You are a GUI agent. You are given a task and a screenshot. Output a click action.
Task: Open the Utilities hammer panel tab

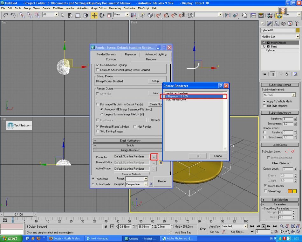coord(297,24)
